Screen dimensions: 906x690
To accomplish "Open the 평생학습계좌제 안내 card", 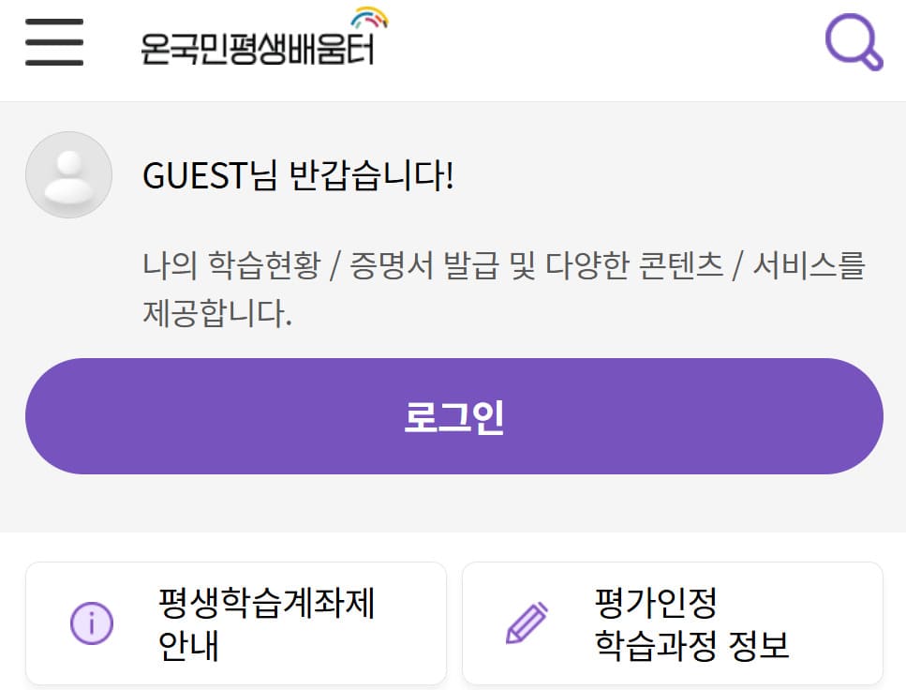I will tap(236, 622).
